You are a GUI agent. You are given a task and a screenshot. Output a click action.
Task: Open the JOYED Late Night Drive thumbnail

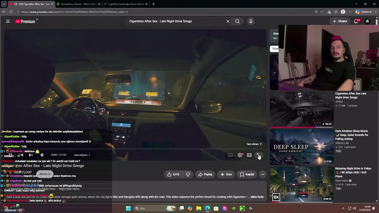pos(302,109)
